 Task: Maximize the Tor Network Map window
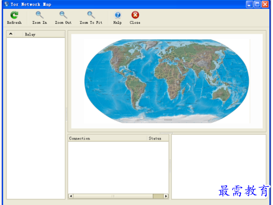257,4
